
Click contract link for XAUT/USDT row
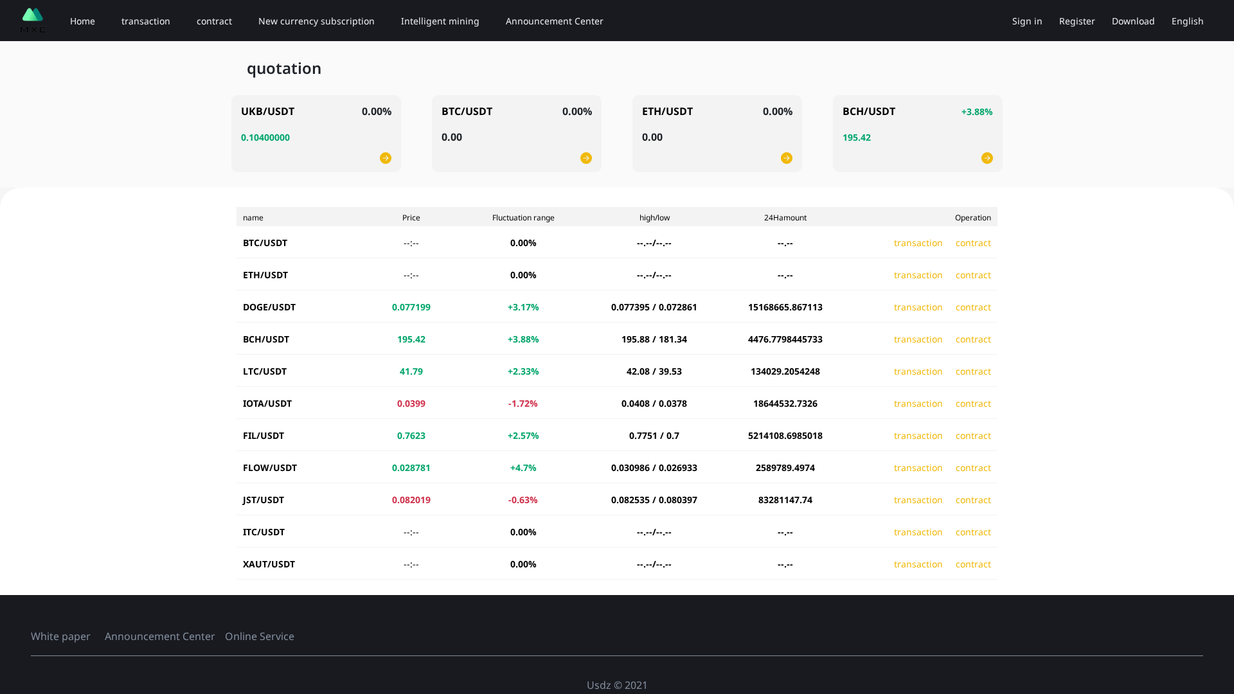point(973,564)
